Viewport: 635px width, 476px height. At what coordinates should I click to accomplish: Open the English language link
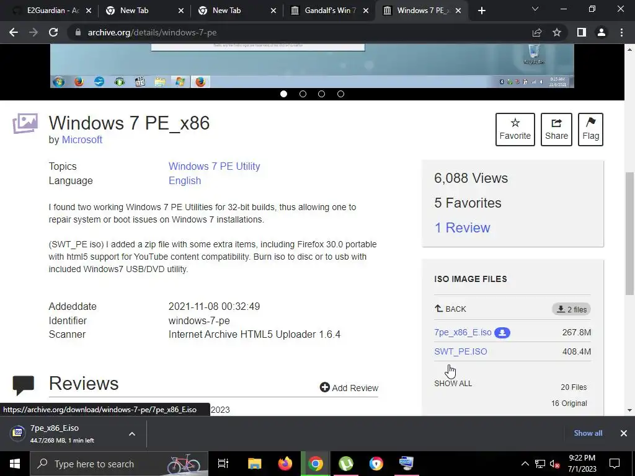(185, 180)
